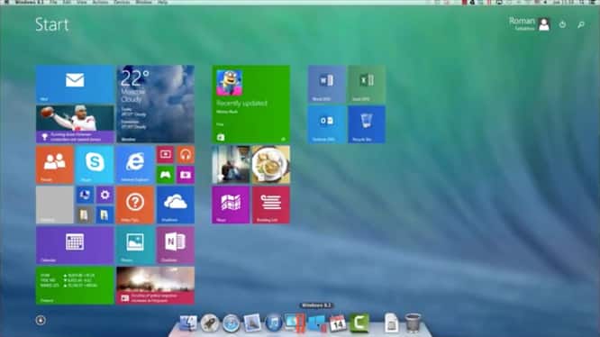Click Windows 8.1 virtual machine Dock icon

pos(317,323)
